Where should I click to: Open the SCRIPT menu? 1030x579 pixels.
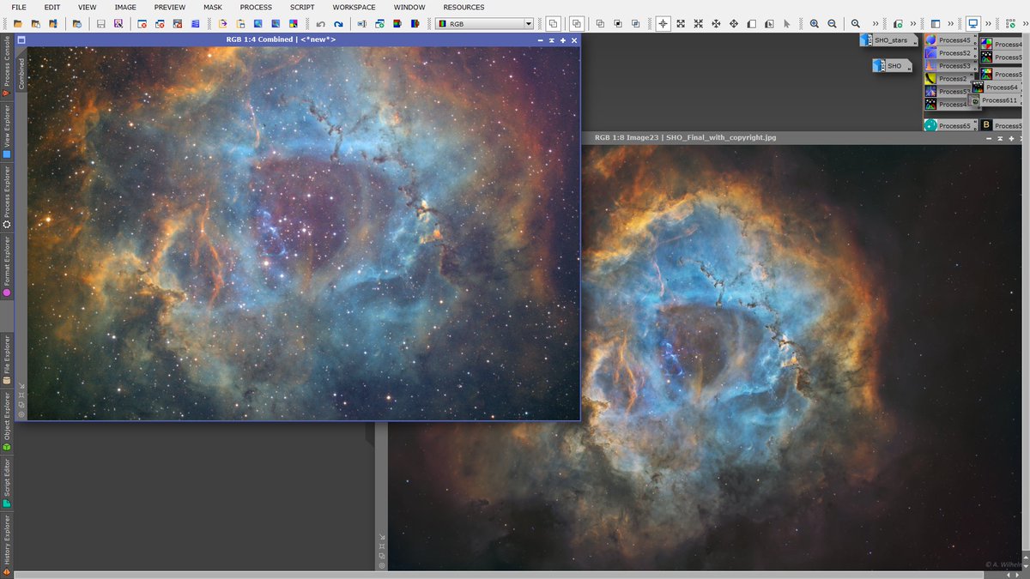(x=302, y=7)
